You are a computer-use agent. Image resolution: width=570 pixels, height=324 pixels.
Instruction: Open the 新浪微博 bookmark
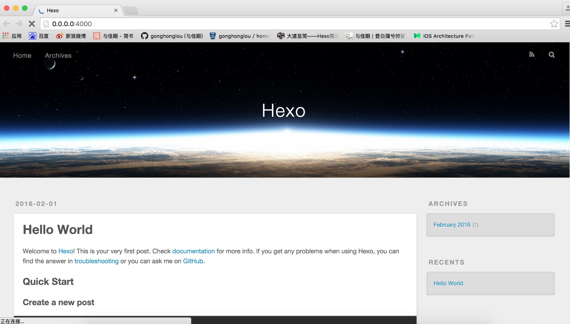pyautogui.click(x=71, y=36)
